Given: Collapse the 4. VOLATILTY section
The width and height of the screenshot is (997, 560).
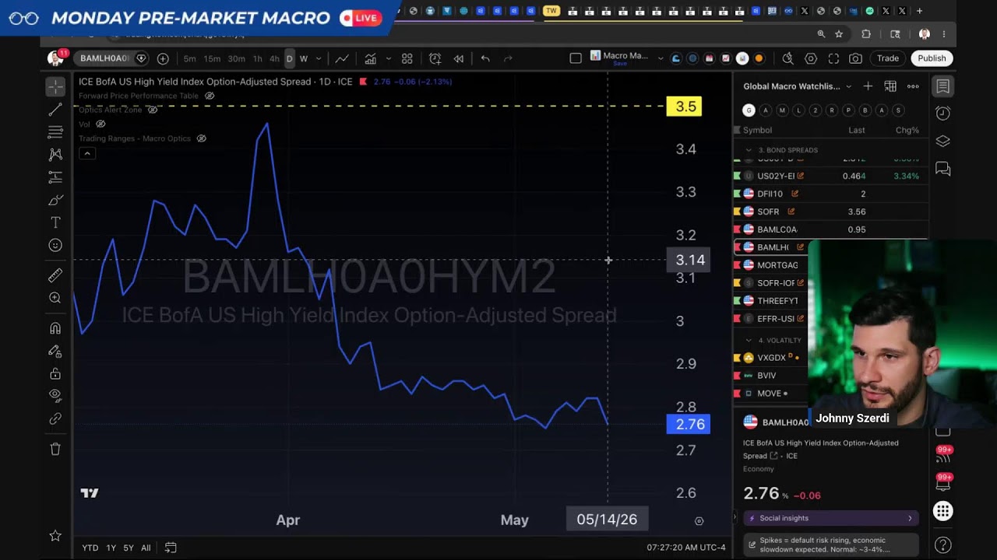Looking at the screenshot, I should 749,340.
